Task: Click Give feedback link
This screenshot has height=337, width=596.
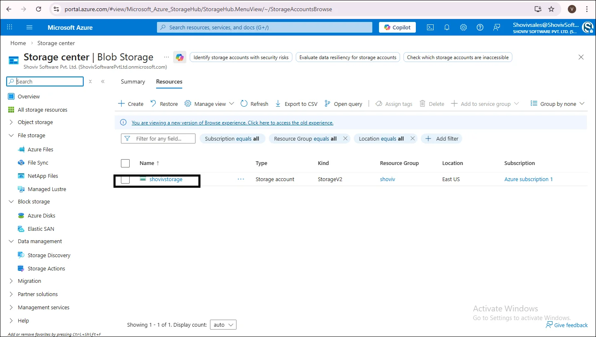Action: [567, 325]
